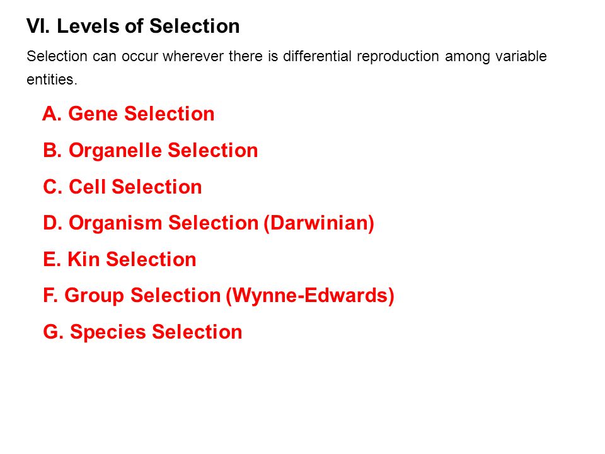The width and height of the screenshot is (605, 454).
Task: Click the phrase 'differential reproduction' in subtitle
Action: (360, 56)
